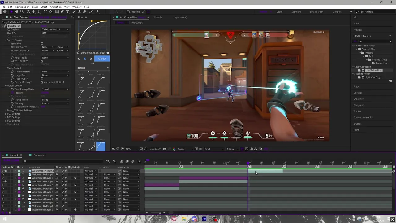
Task: Select the Rotation tool
Action: pos(45,11)
